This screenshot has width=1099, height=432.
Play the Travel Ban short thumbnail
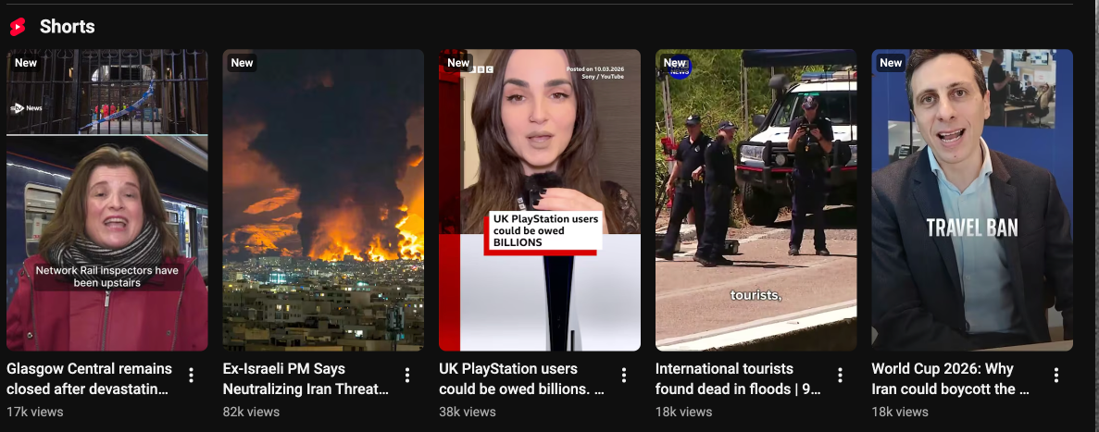[972, 200]
